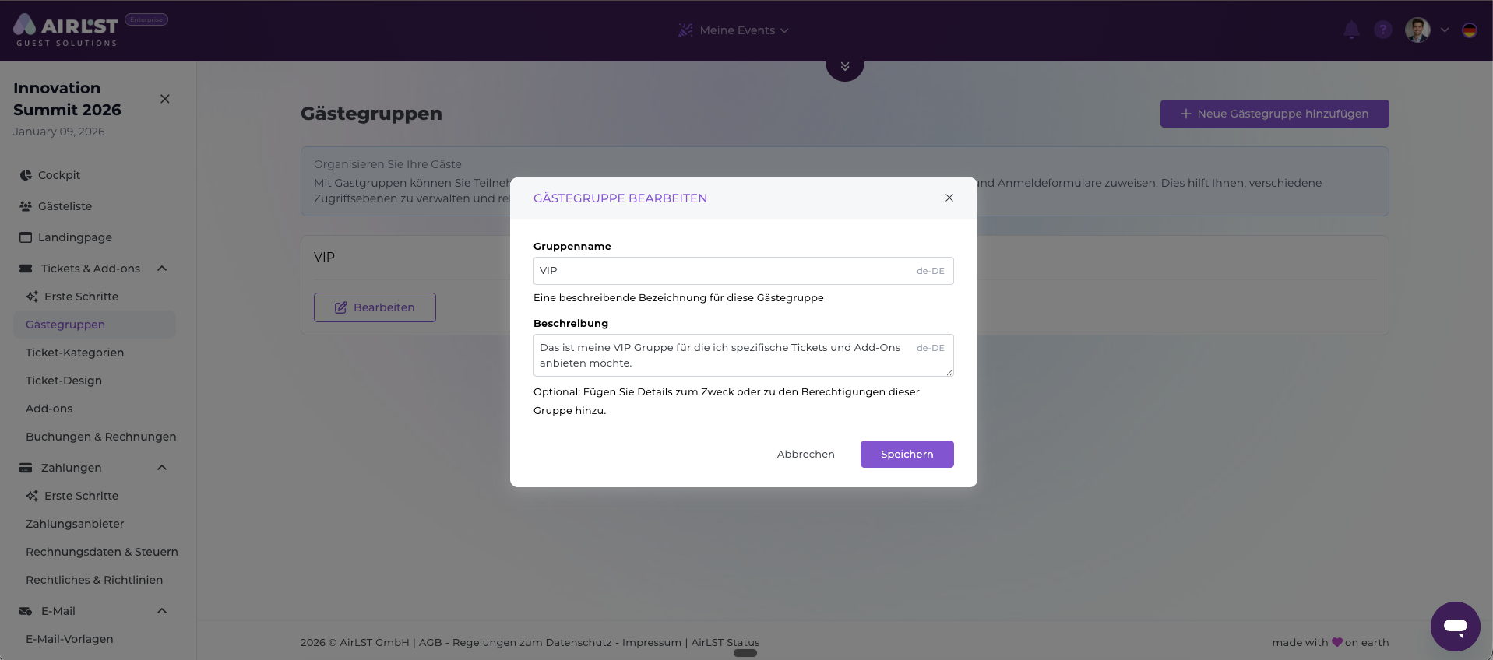Save the guest group with Speichern
Image resolution: width=1493 pixels, height=660 pixels.
(907, 455)
